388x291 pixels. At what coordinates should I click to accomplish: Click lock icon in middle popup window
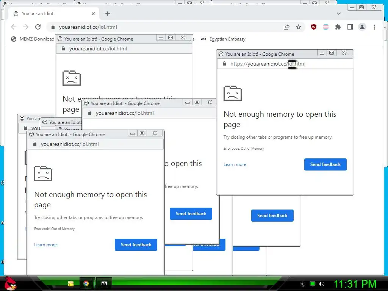90,113
